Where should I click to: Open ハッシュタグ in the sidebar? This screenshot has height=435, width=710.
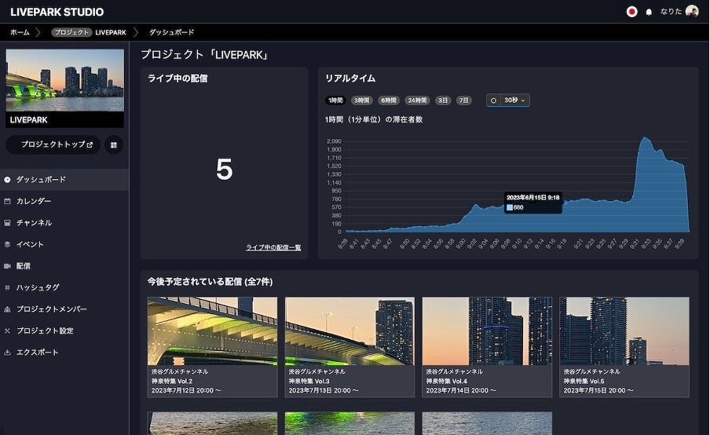[x=64, y=287]
